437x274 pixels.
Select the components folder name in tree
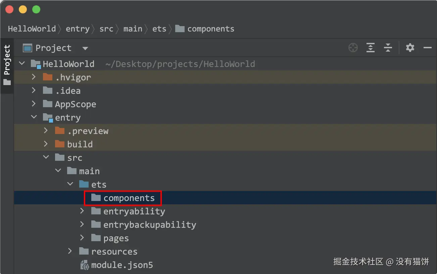(x=129, y=198)
